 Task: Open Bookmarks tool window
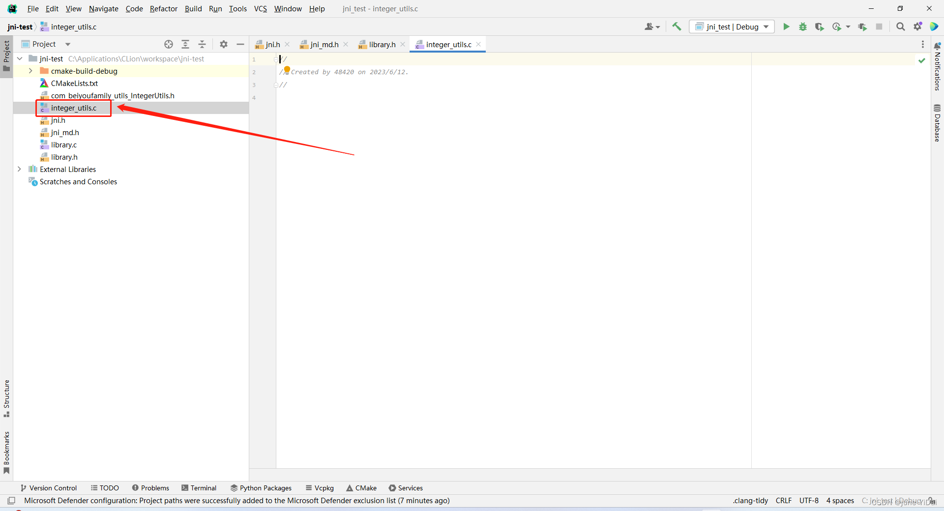coord(6,453)
